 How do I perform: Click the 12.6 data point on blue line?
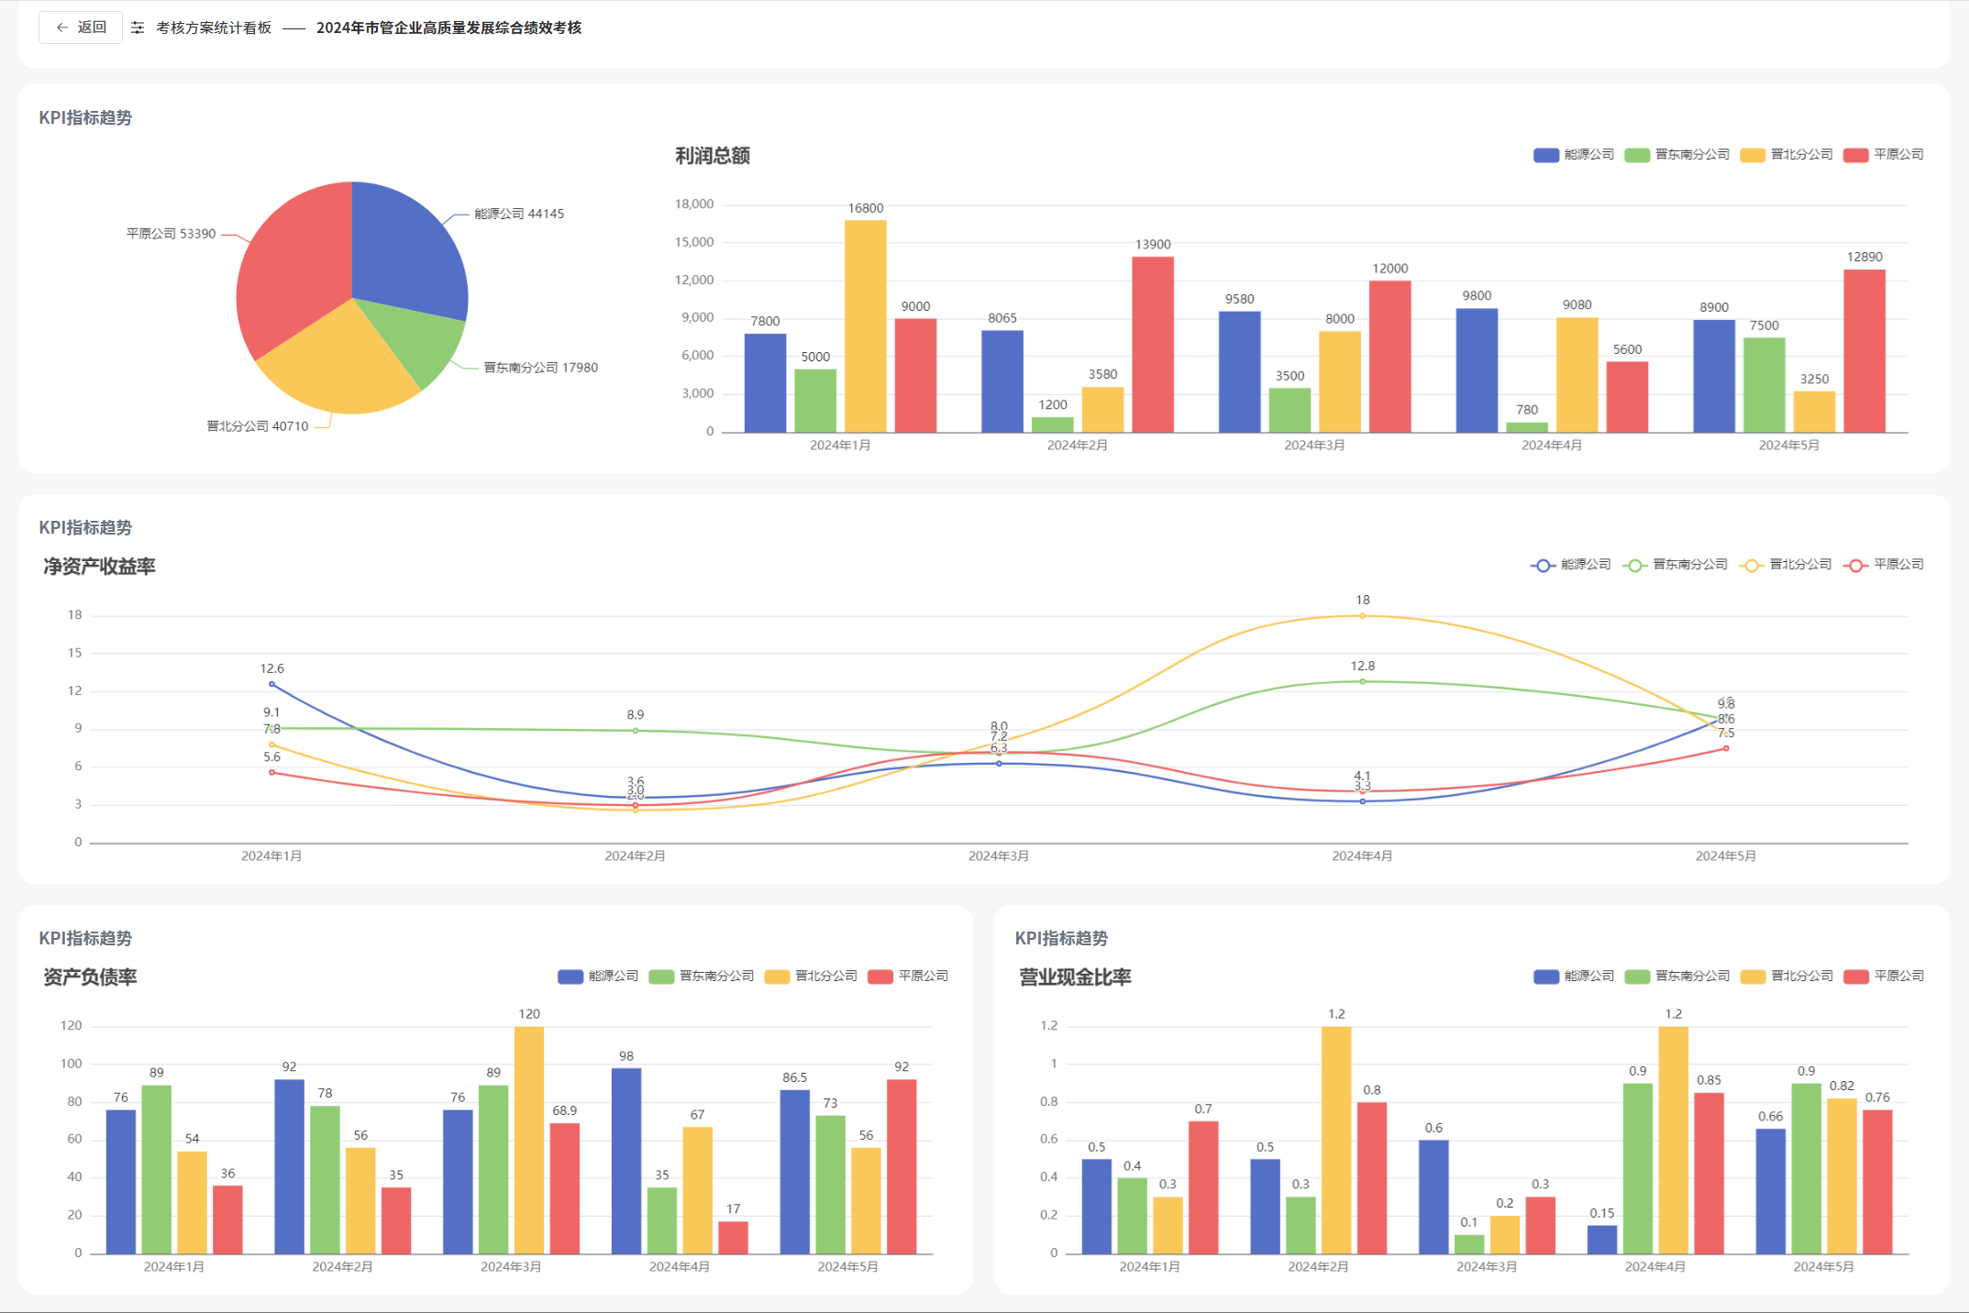271,684
